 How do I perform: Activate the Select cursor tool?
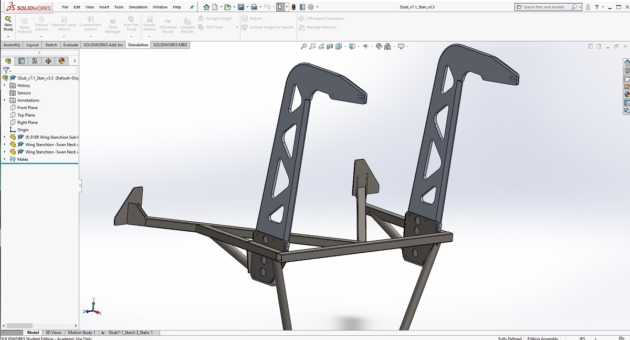tap(281, 7)
